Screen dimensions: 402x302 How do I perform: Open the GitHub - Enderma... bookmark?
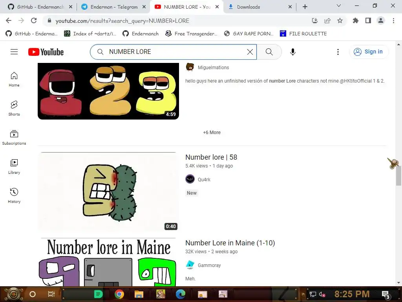point(31,34)
